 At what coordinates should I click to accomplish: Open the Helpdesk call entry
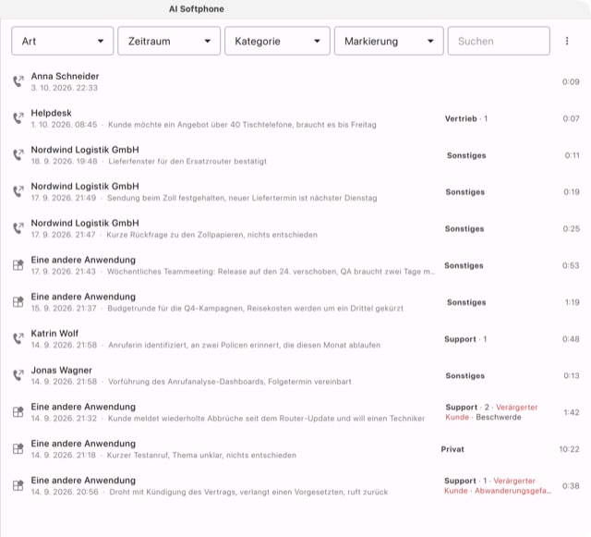pyautogui.click(x=295, y=118)
